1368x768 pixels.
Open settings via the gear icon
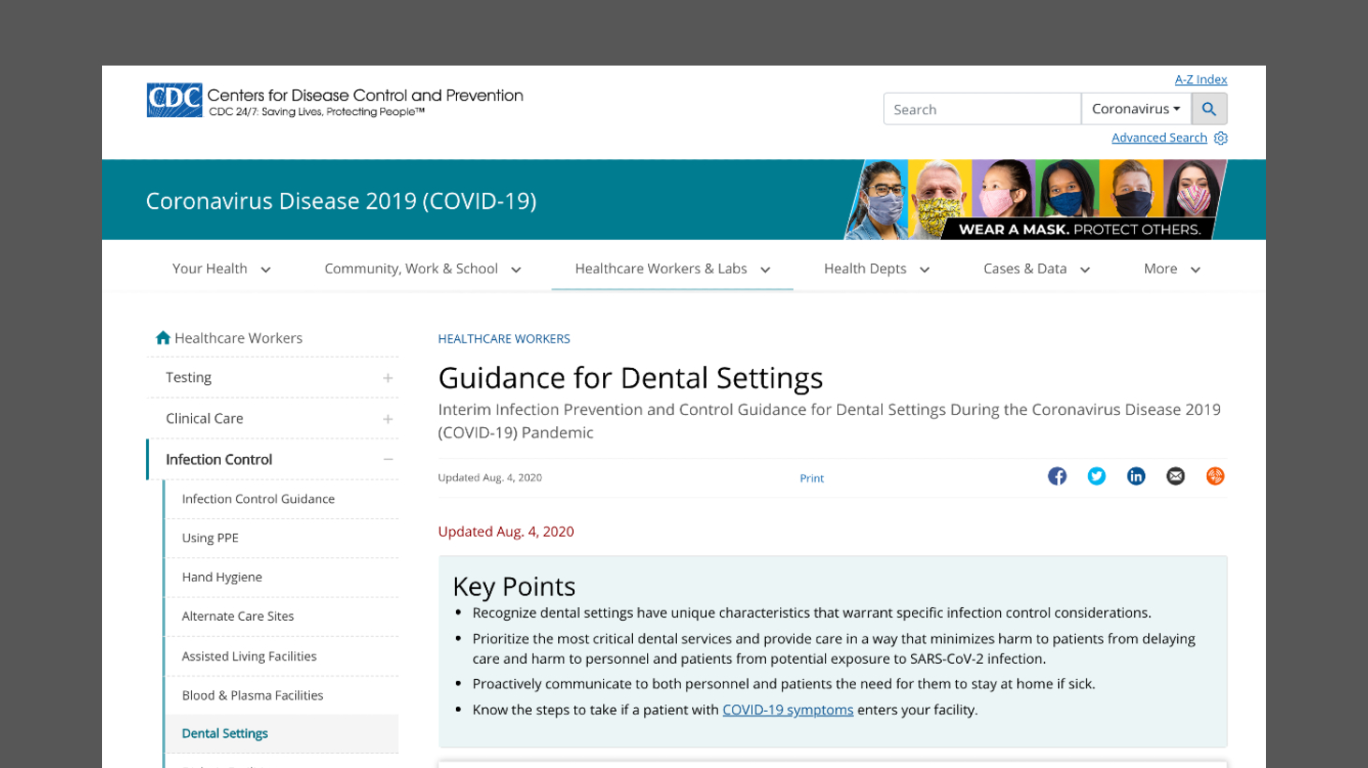click(x=1220, y=138)
